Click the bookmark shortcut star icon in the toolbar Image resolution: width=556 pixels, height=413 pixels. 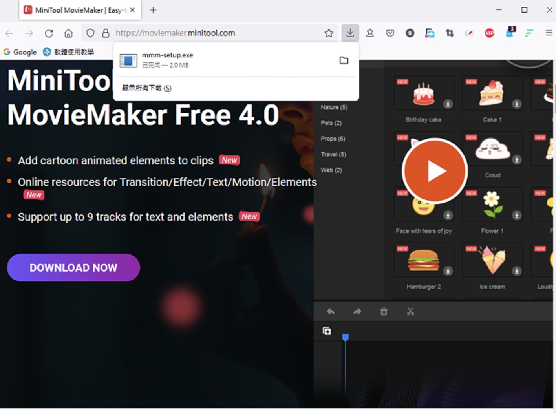[370, 33]
